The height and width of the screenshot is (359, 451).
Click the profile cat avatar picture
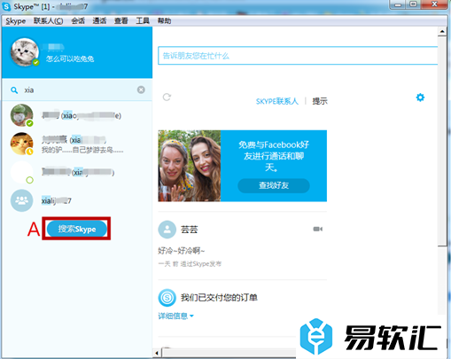[x=25, y=52]
